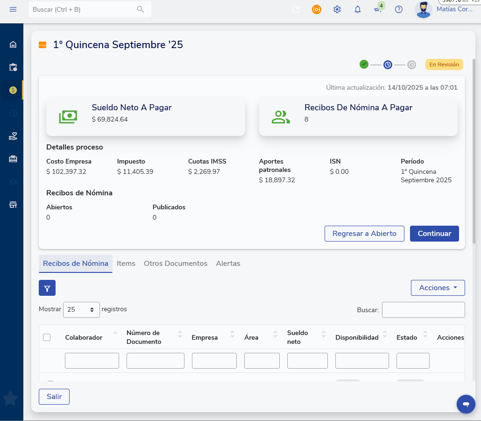
Task: Click the Continuar button
Action: (434, 234)
